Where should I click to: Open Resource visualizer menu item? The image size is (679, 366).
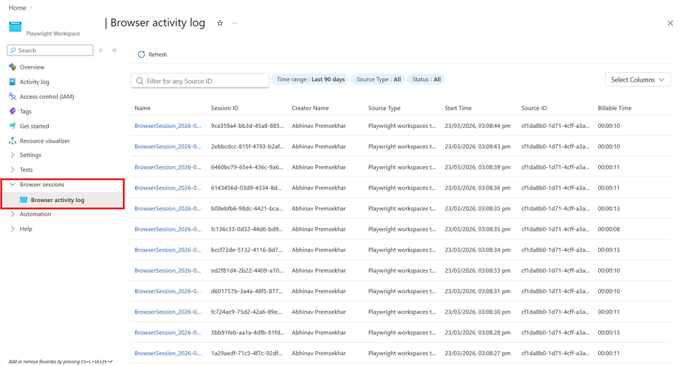click(x=45, y=141)
